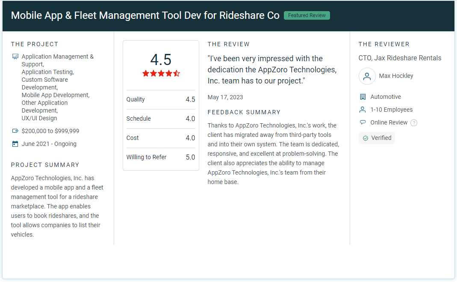The height and width of the screenshot is (282, 457).
Task: Select the Schedule rating row
Action: (161, 119)
